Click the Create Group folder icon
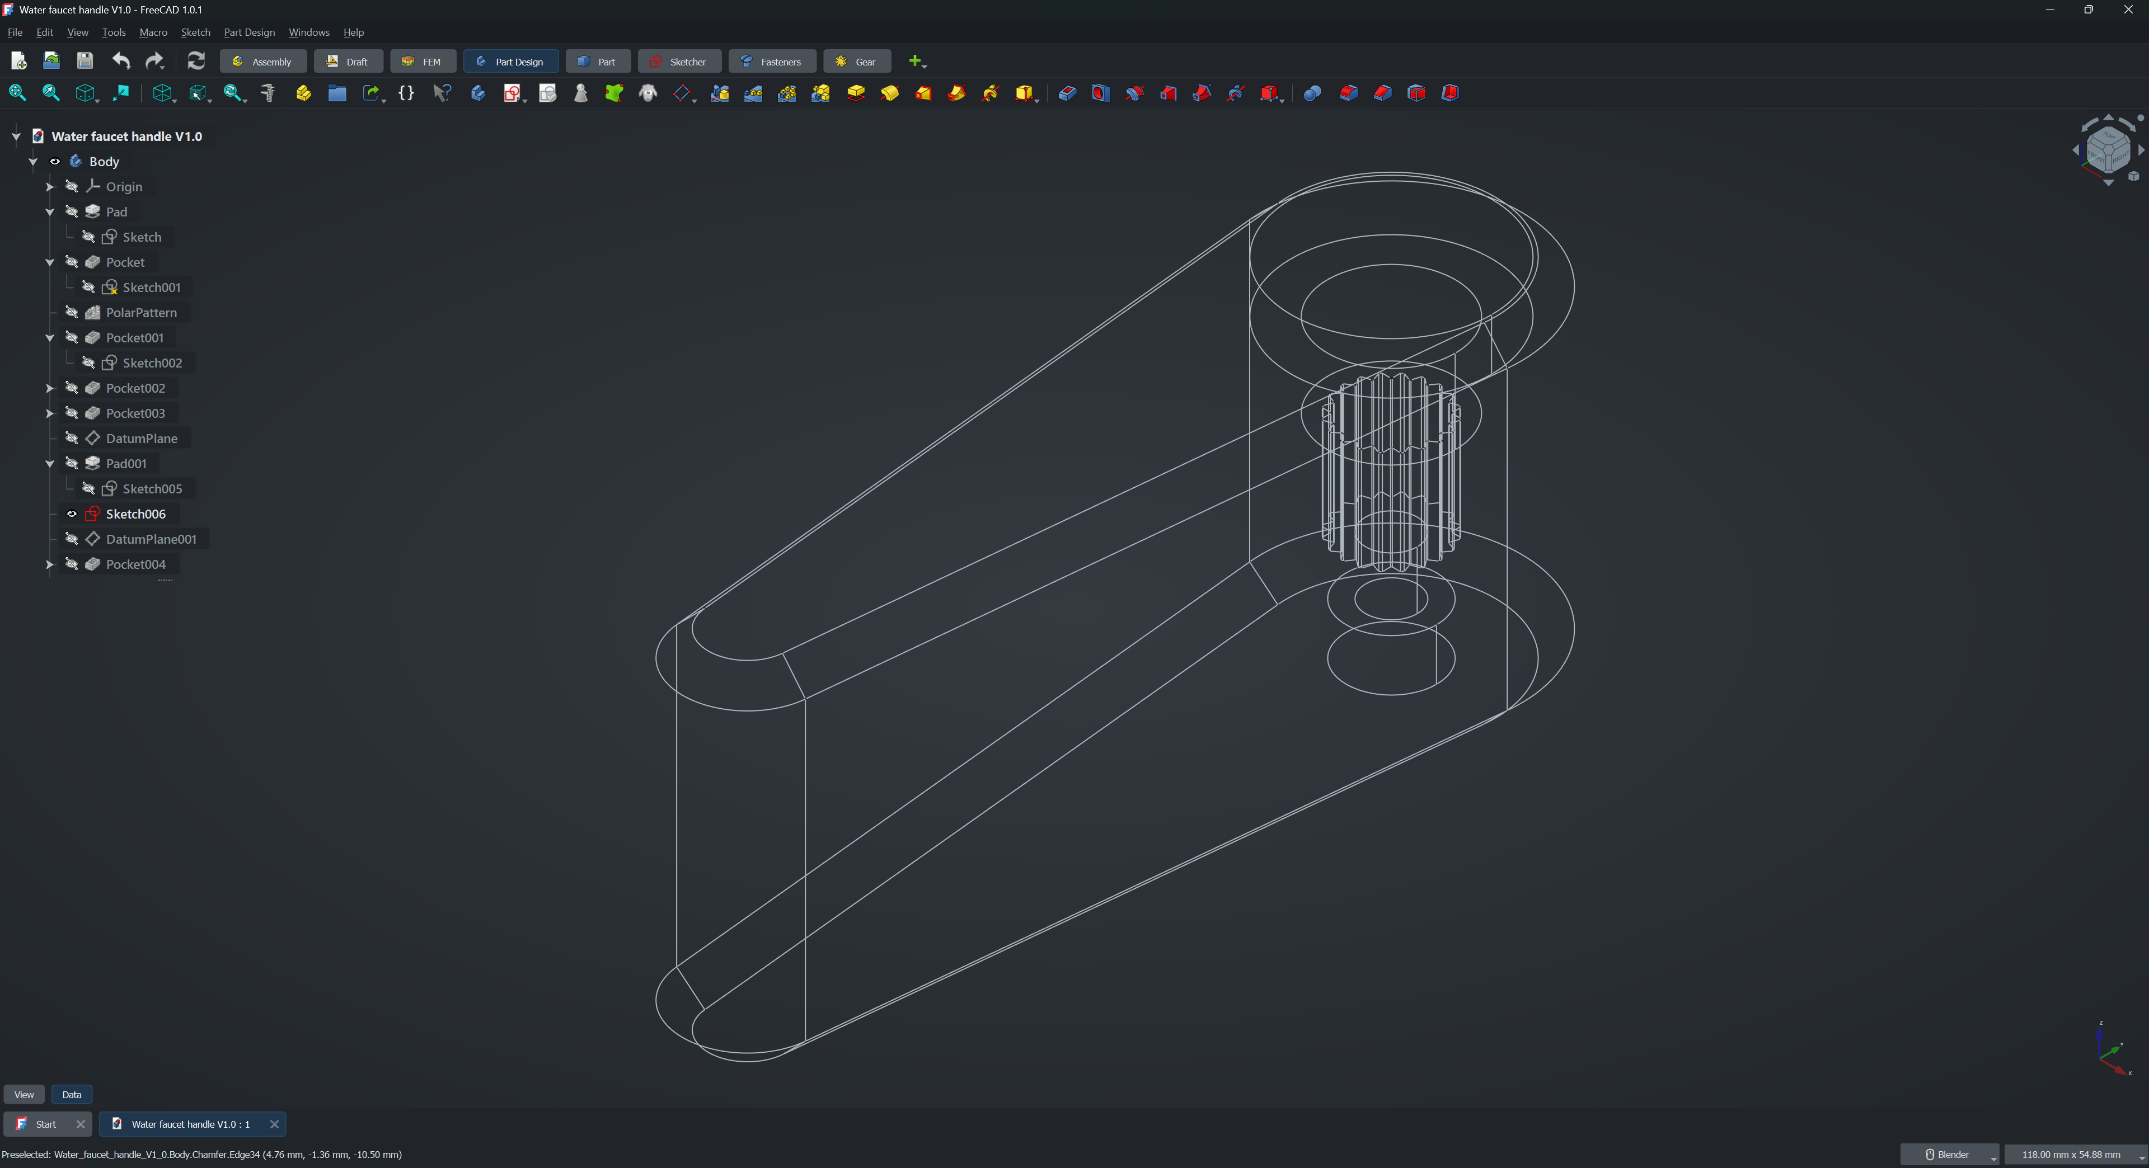The width and height of the screenshot is (2149, 1168). [x=337, y=92]
